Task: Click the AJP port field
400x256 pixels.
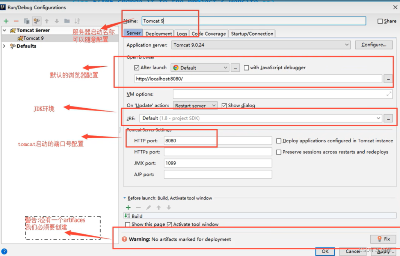Action: [218, 174]
